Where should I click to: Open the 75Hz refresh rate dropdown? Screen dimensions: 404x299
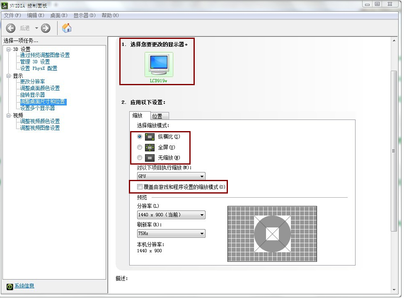171,234
